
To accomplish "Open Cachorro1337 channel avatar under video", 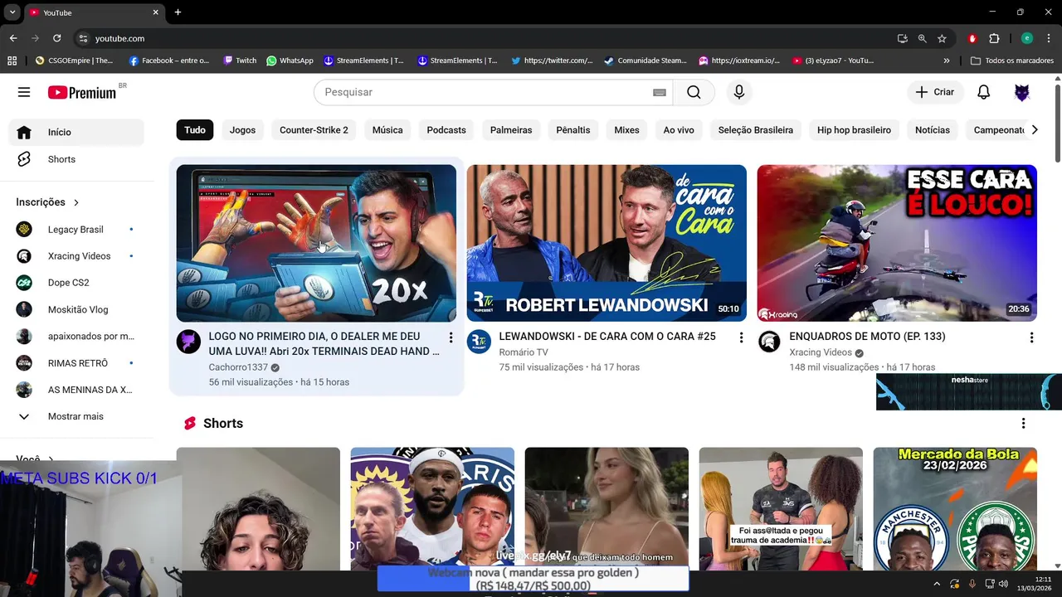I will coord(188,341).
